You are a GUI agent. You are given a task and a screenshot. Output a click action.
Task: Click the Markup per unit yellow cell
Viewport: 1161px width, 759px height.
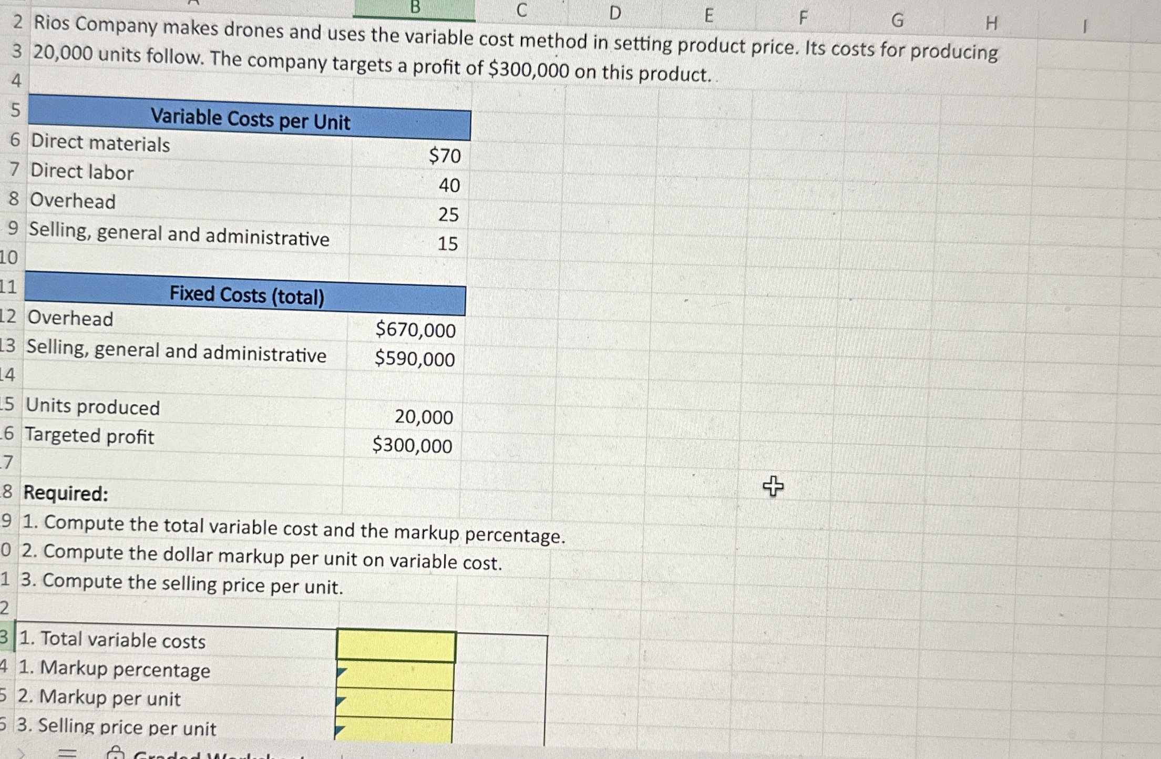click(394, 704)
